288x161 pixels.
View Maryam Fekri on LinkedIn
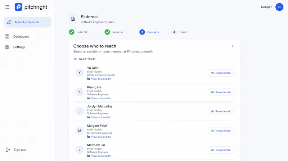[101, 137]
